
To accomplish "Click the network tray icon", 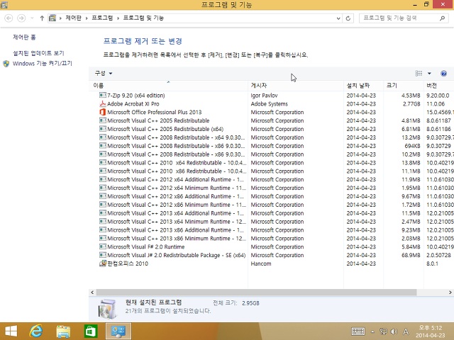I will [x=383, y=331].
